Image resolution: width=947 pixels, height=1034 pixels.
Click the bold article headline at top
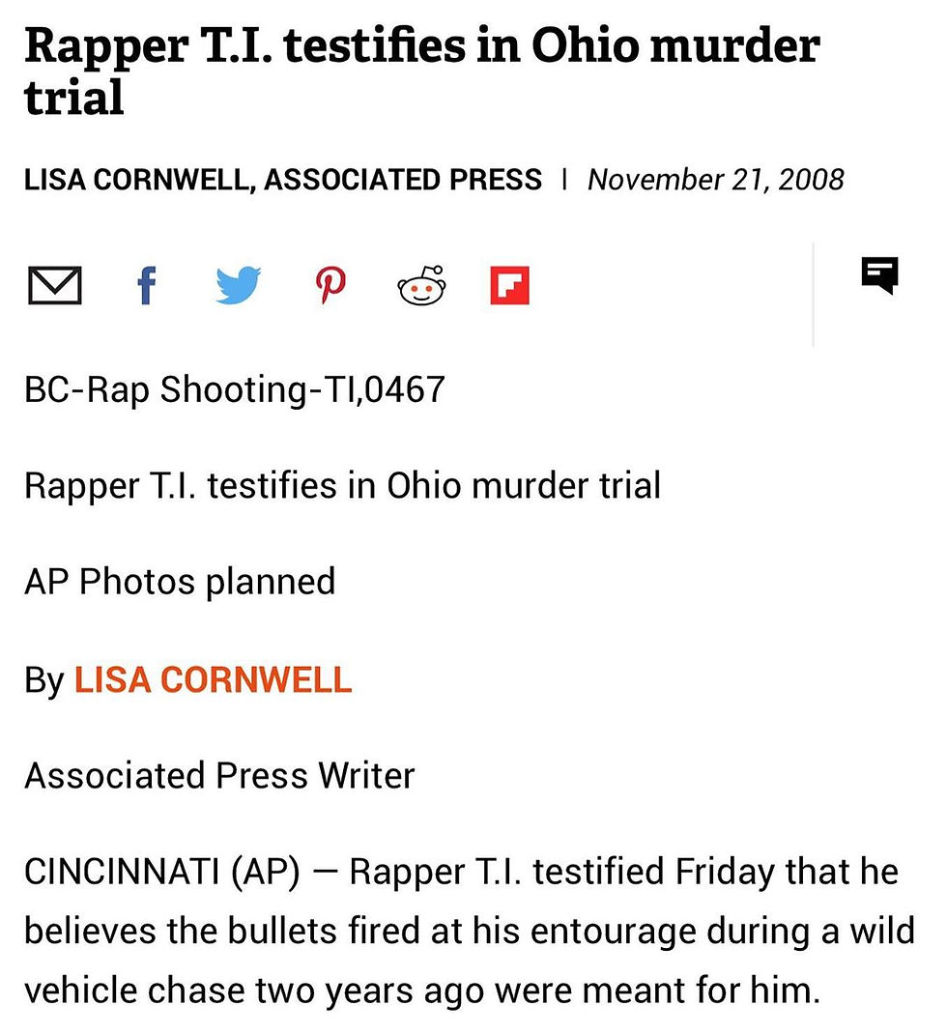[x=422, y=71]
